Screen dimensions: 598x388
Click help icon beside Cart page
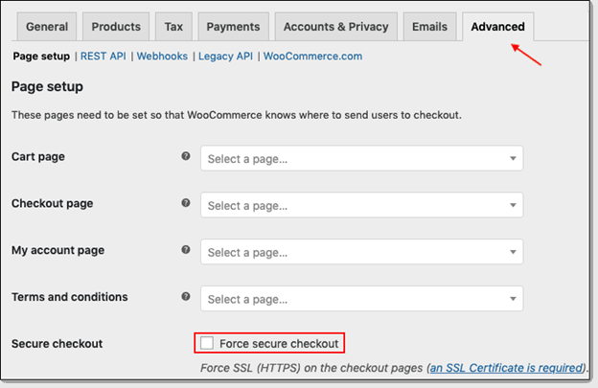tap(186, 156)
